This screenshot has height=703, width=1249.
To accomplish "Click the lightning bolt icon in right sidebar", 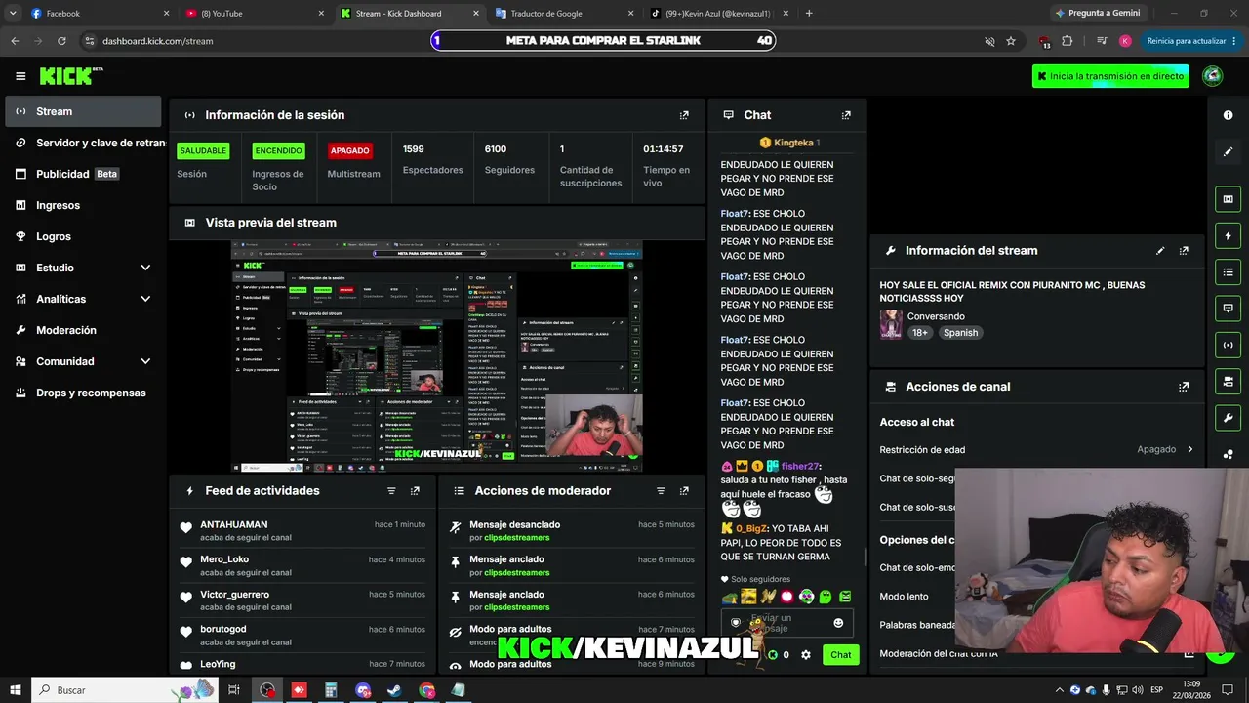I will point(1228,235).
